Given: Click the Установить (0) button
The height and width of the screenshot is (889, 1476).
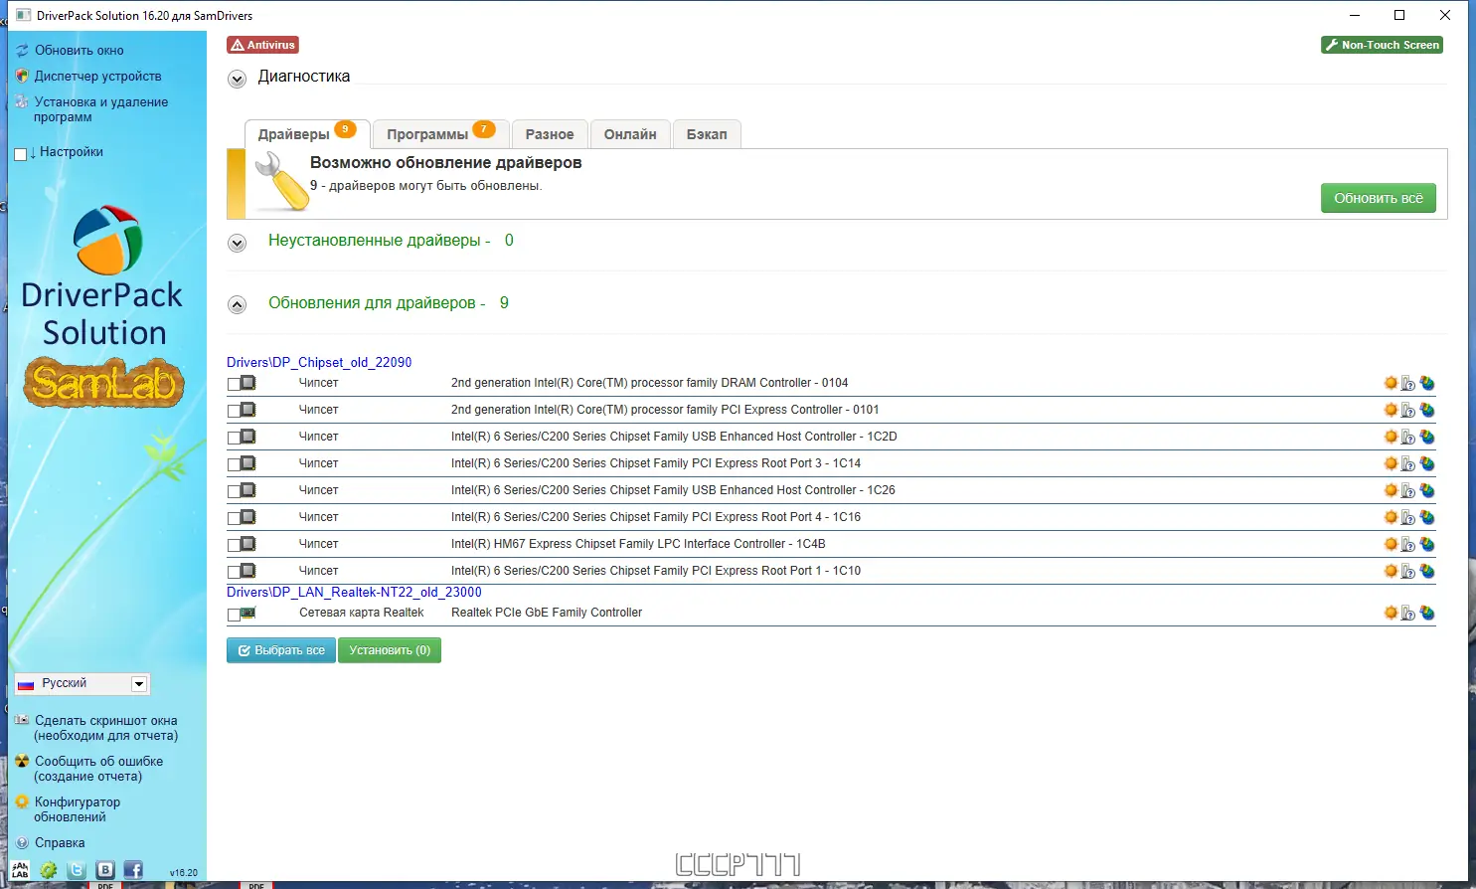Looking at the screenshot, I should pyautogui.click(x=390, y=650).
